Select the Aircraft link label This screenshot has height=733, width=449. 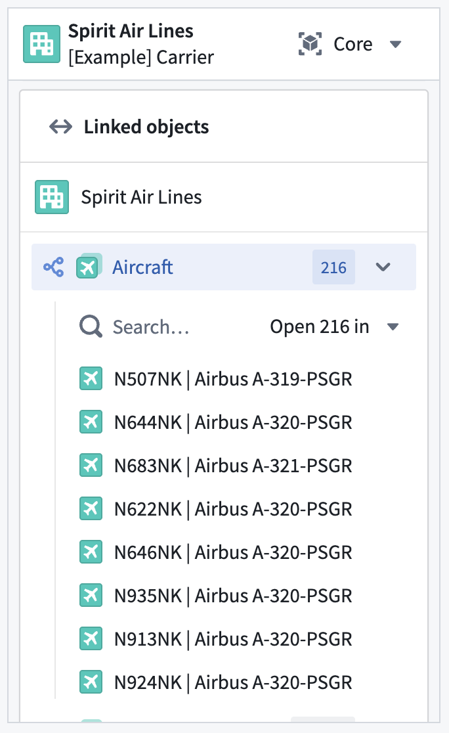click(x=142, y=267)
